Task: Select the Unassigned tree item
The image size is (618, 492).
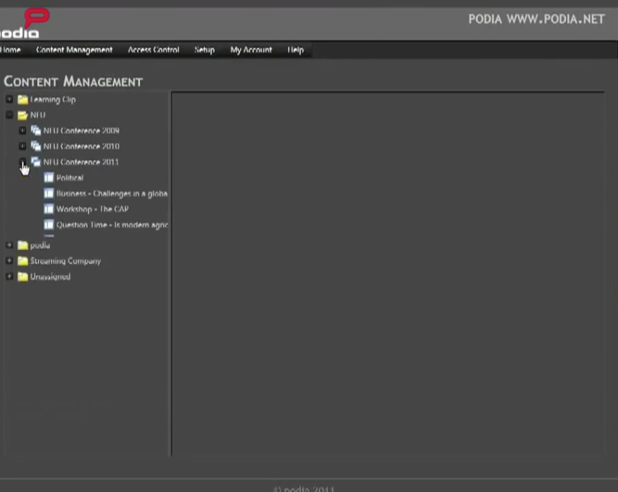Action: click(x=50, y=277)
